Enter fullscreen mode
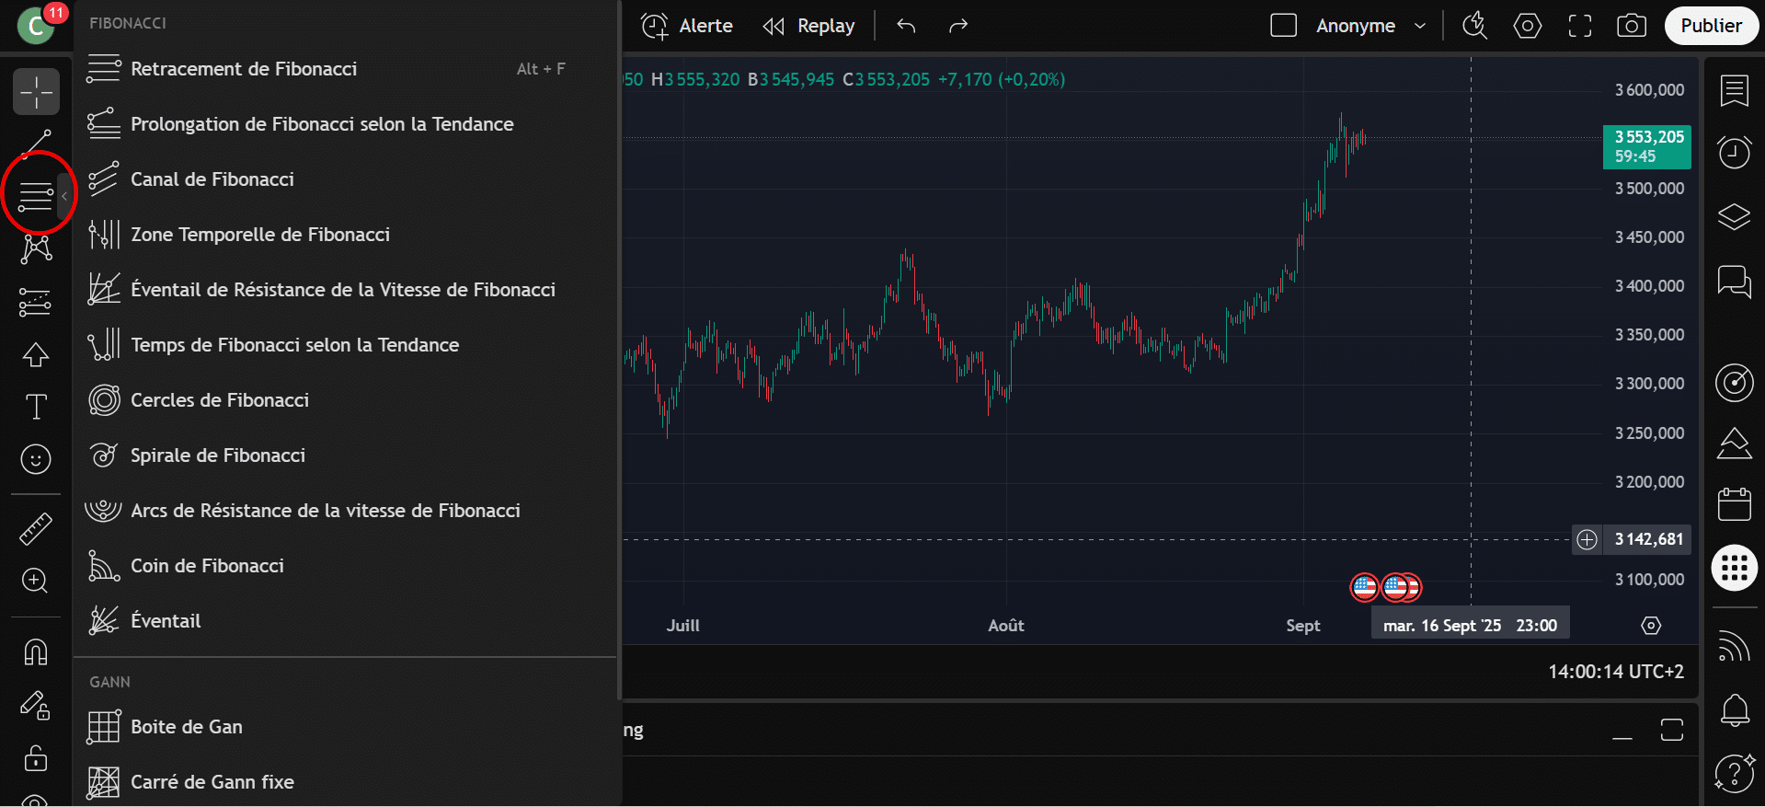 click(x=1579, y=26)
